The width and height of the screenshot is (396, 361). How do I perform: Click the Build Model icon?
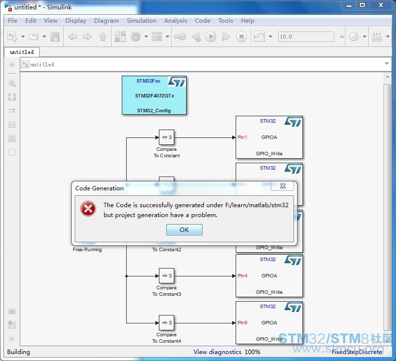click(377, 37)
